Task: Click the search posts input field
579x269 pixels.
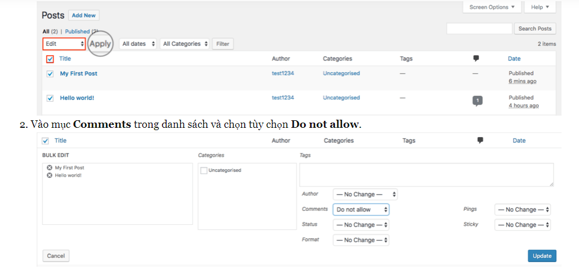Action: pyautogui.click(x=479, y=28)
